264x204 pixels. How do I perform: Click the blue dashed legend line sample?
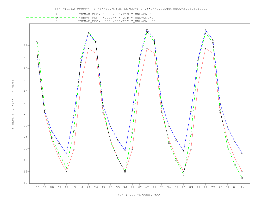click(x=52, y=21)
